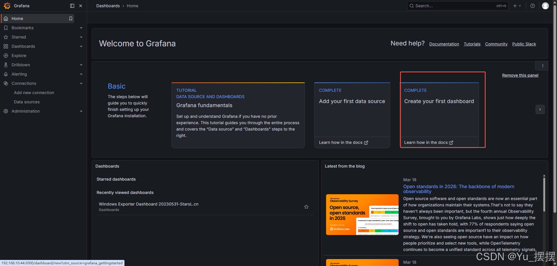This screenshot has height=266, width=557.
Task: Click external link icon on data source card
Action: point(366,143)
